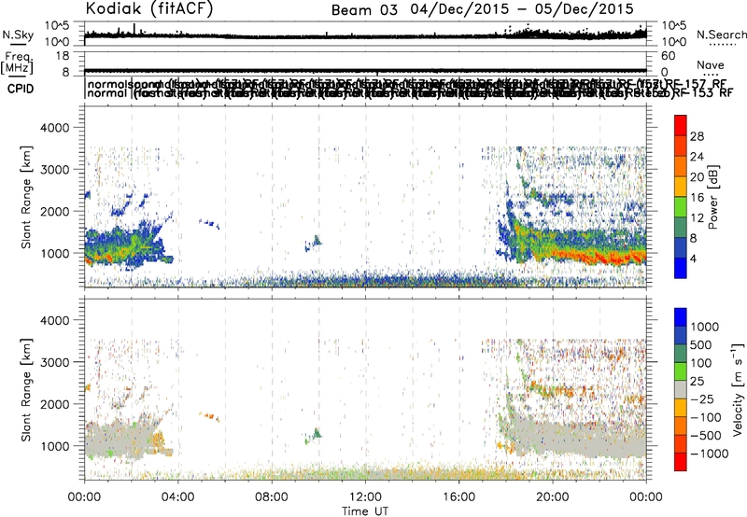This screenshot has height=517, width=747.
Task: Click the '100' tick on the velocity colorbar
Action: 701,363
